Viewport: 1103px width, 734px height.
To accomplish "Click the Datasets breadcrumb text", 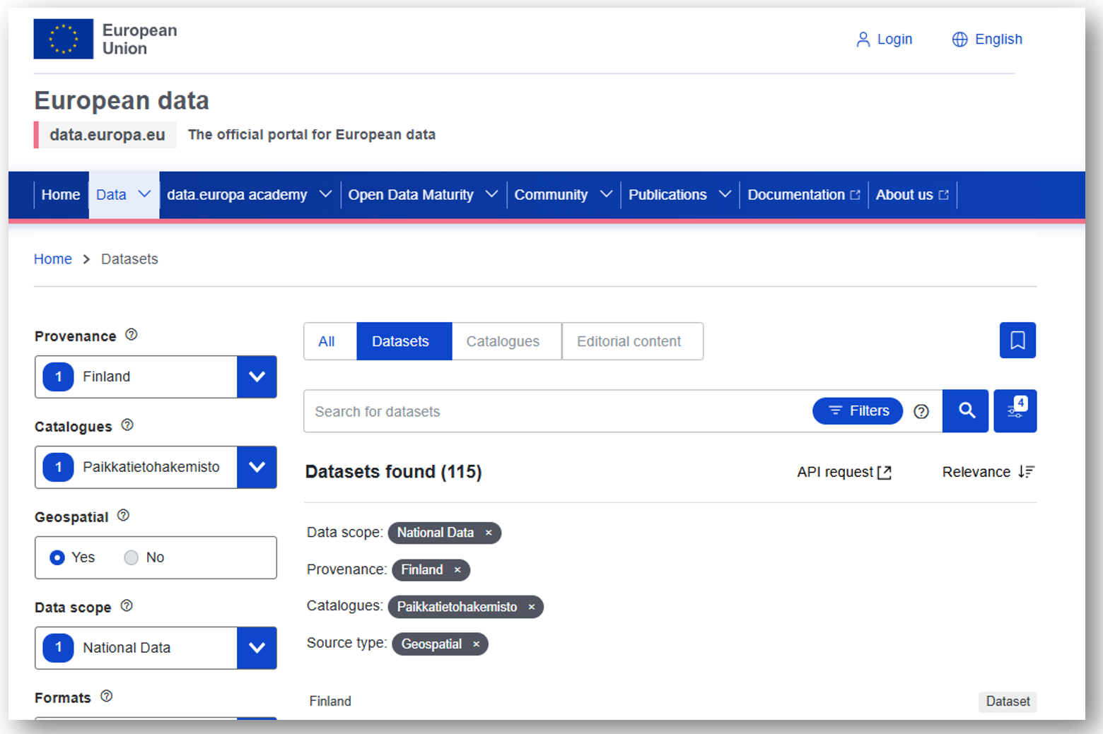I will [129, 259].
